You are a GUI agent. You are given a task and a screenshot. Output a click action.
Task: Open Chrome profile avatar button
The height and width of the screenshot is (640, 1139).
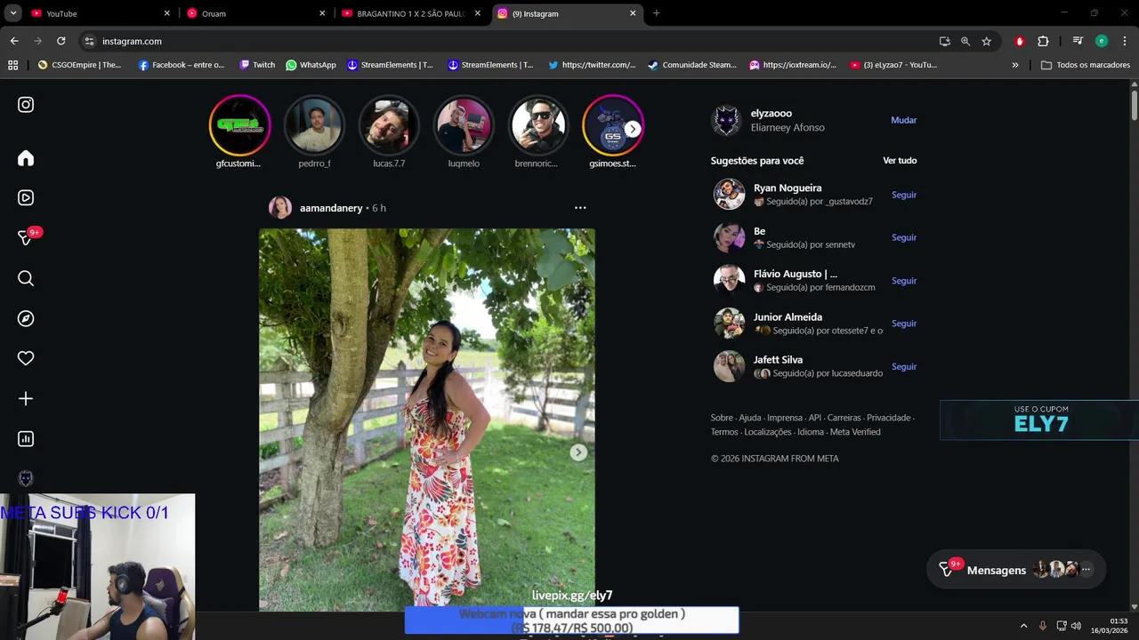(x=1102, y=41)
